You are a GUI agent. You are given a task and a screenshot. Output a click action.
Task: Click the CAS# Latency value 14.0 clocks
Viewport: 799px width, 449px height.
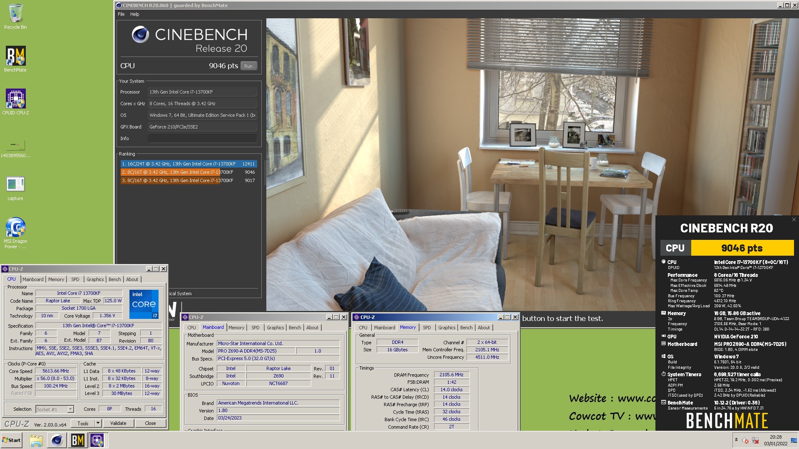(452, 390)
